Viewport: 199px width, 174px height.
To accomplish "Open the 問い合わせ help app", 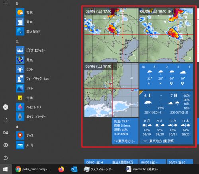I will click(x=20, y=31).
